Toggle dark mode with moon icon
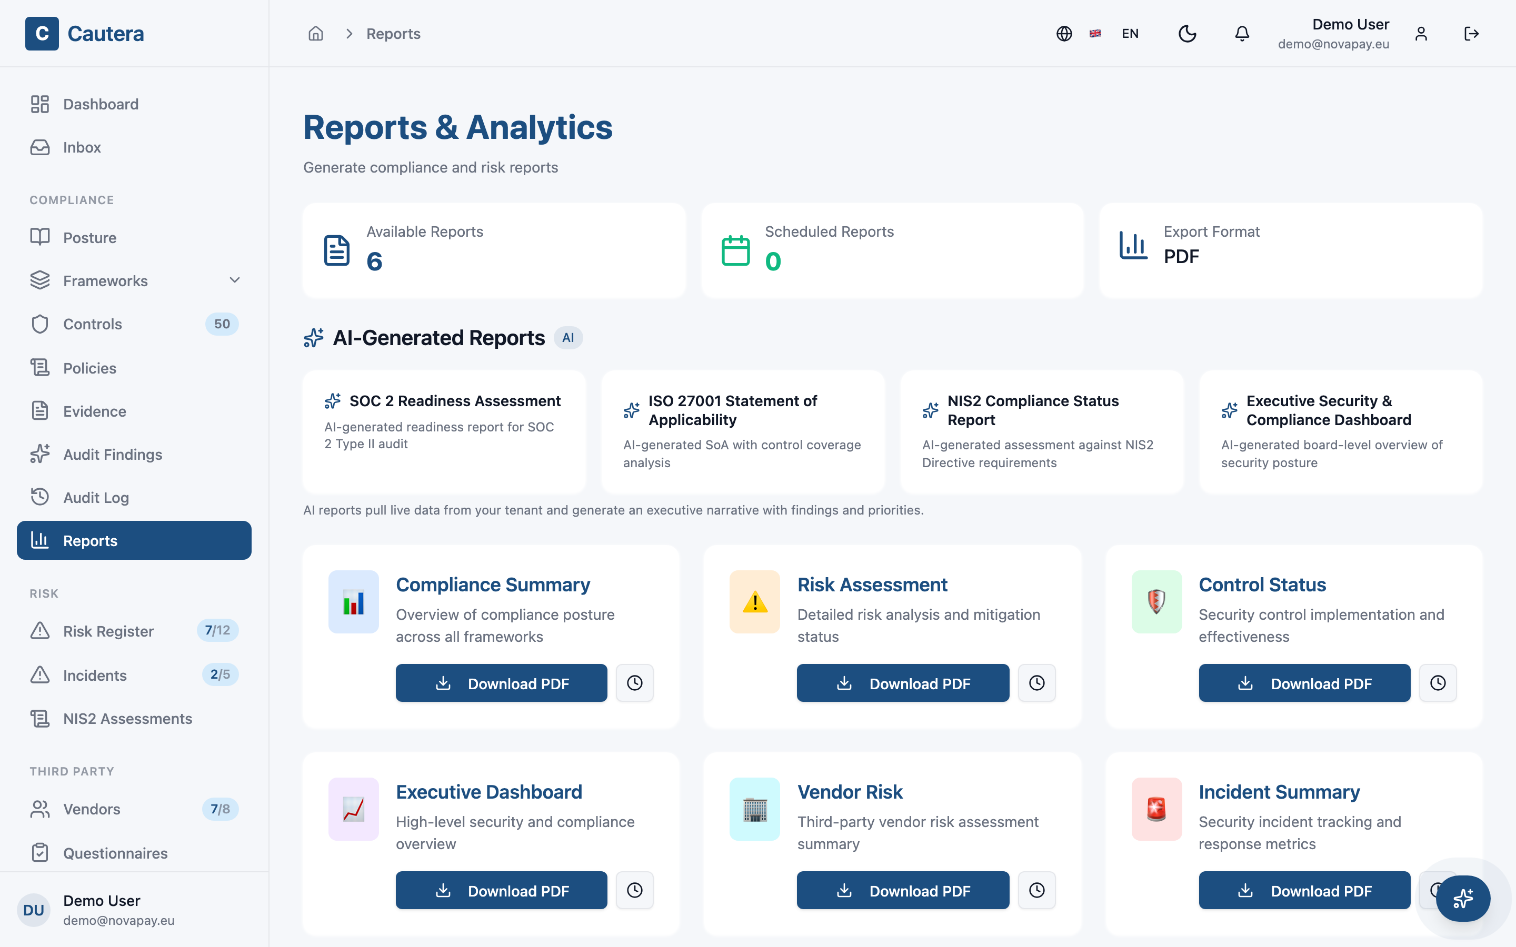 tap(1187, 33)
